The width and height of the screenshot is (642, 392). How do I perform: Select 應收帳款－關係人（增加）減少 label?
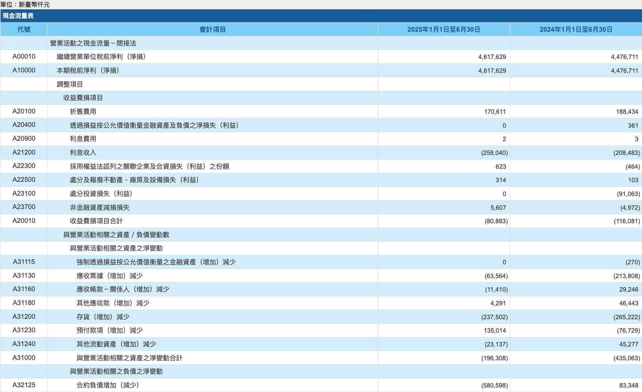(123, 289)
